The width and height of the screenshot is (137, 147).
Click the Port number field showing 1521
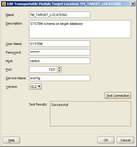point(43,70)
